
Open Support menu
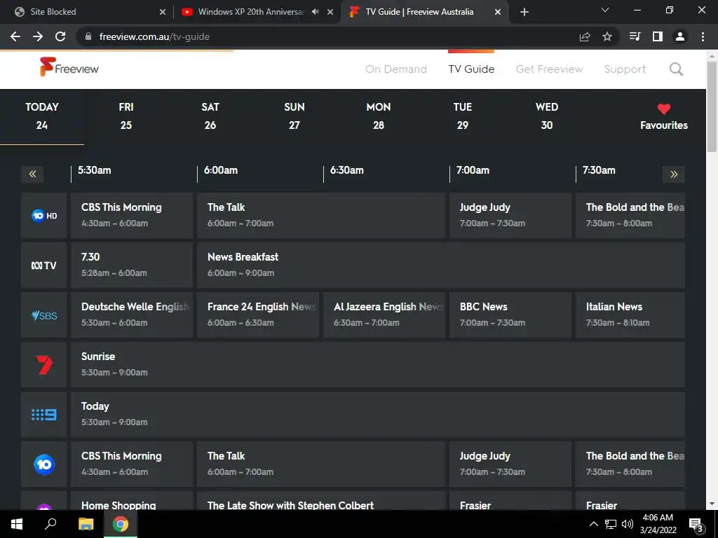tap(625, 69)
